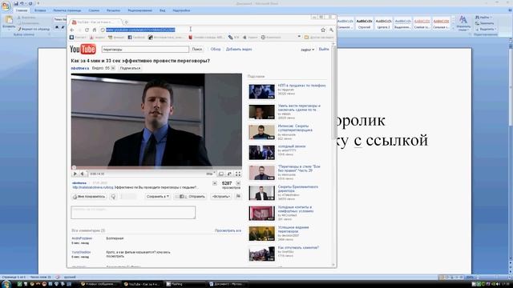Expand the 'Видео: 55' dropdown arrow
Image resolution: width=513 pixels, height=288 pixels.
click(113, 68)
